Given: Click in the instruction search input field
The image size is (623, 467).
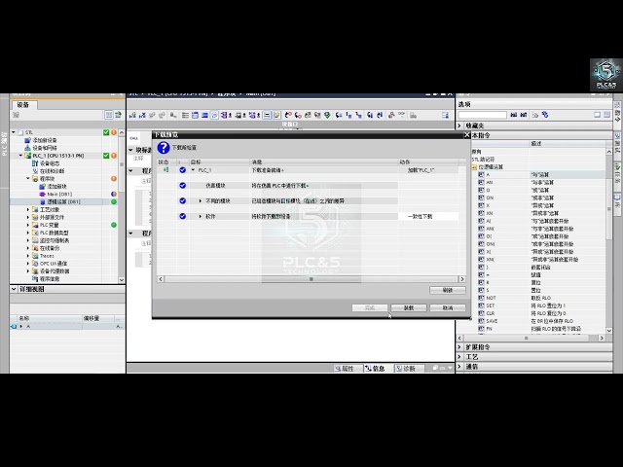Looking at the screenshot, I should pos(483,115).
